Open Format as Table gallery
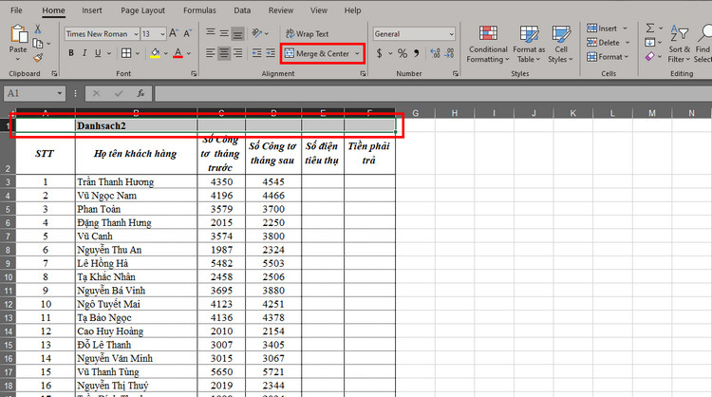712x397 pixels. point(529,45)
